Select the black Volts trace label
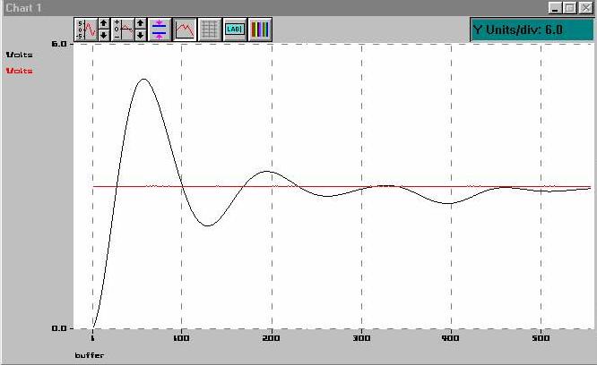597x365 pixels. click(20, 55)
